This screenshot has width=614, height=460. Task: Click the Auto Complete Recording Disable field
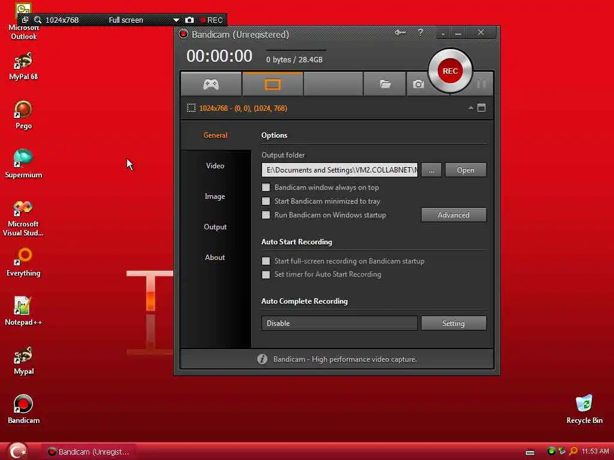pyautogui.click(x=339, y=323)
